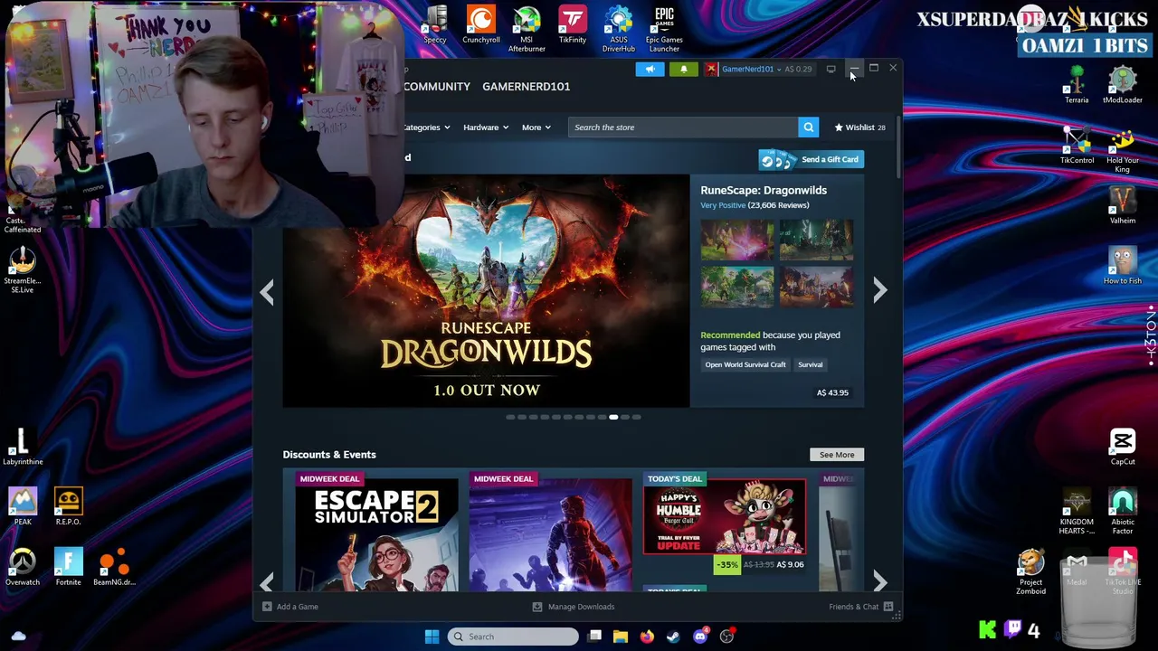Click the Windows taskbar Search box
Screen dimensions: 1158x651
(x=512, y=637)
